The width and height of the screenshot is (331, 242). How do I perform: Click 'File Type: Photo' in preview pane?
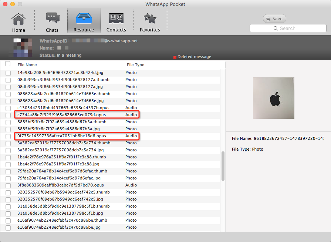[247, 149]
